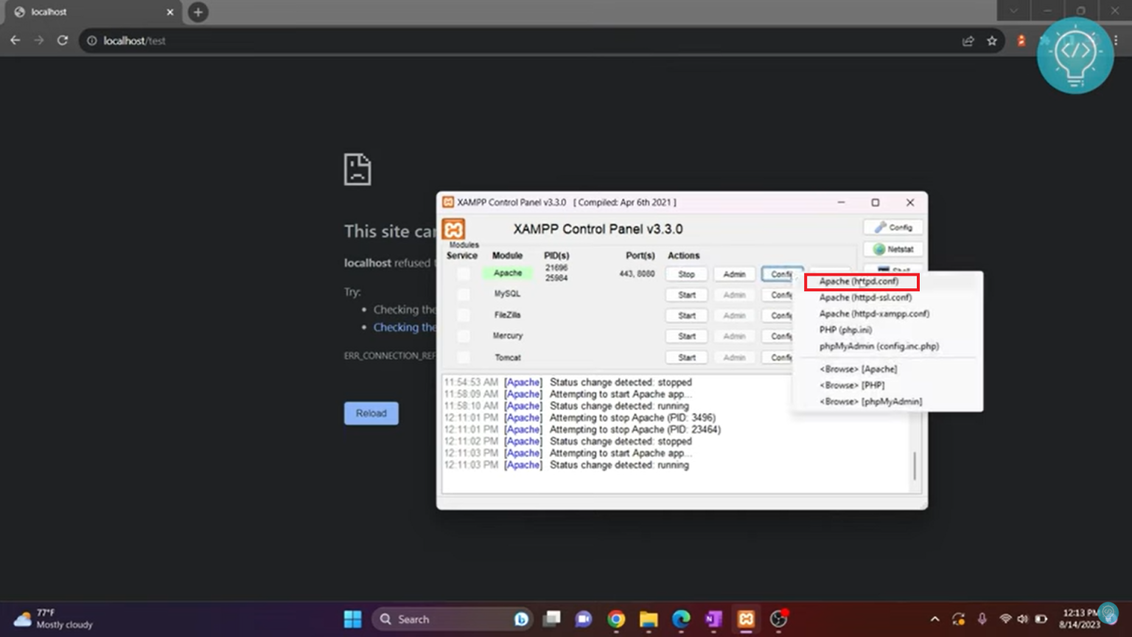1132x637 pixels.
Task: Expand hidden icons in the system tray
Action: 934,619
